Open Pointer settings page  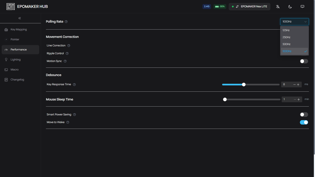click(x=20, y=40)
